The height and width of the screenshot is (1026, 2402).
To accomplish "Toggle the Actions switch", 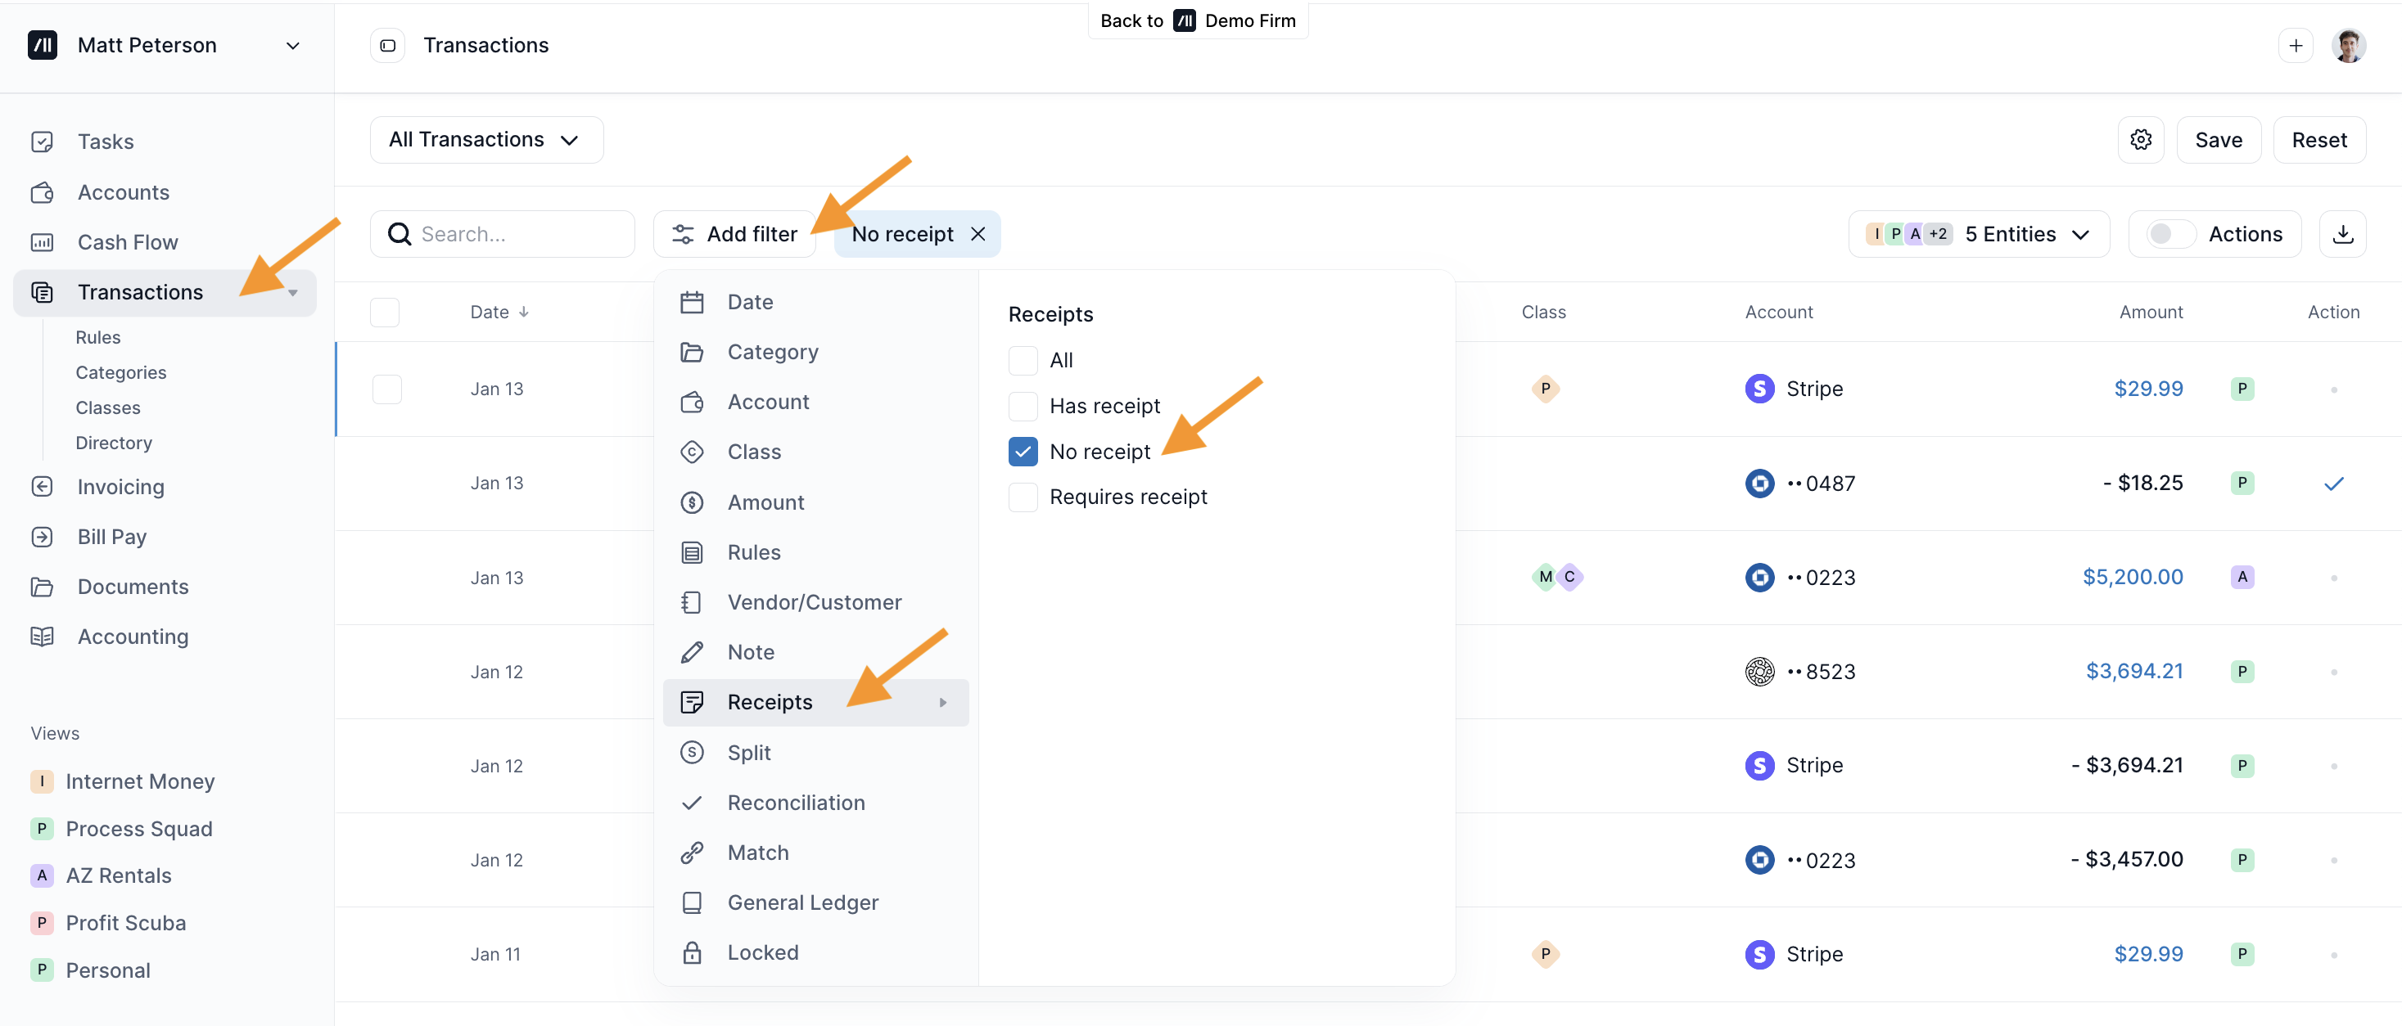I will coord(2169,234).
